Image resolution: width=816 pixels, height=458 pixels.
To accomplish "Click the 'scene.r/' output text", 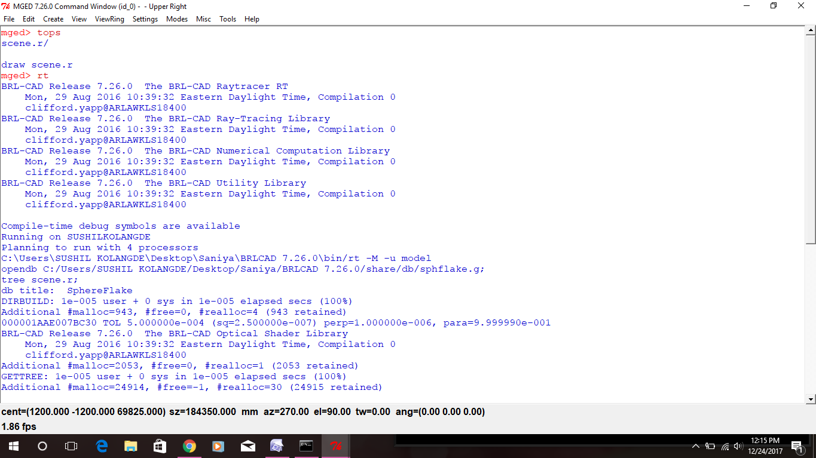I will (x=25, y=44).
